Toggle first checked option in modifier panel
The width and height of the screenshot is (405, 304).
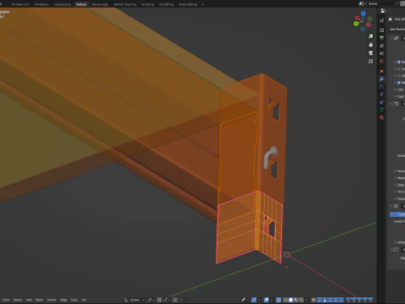tap(398, 62)
